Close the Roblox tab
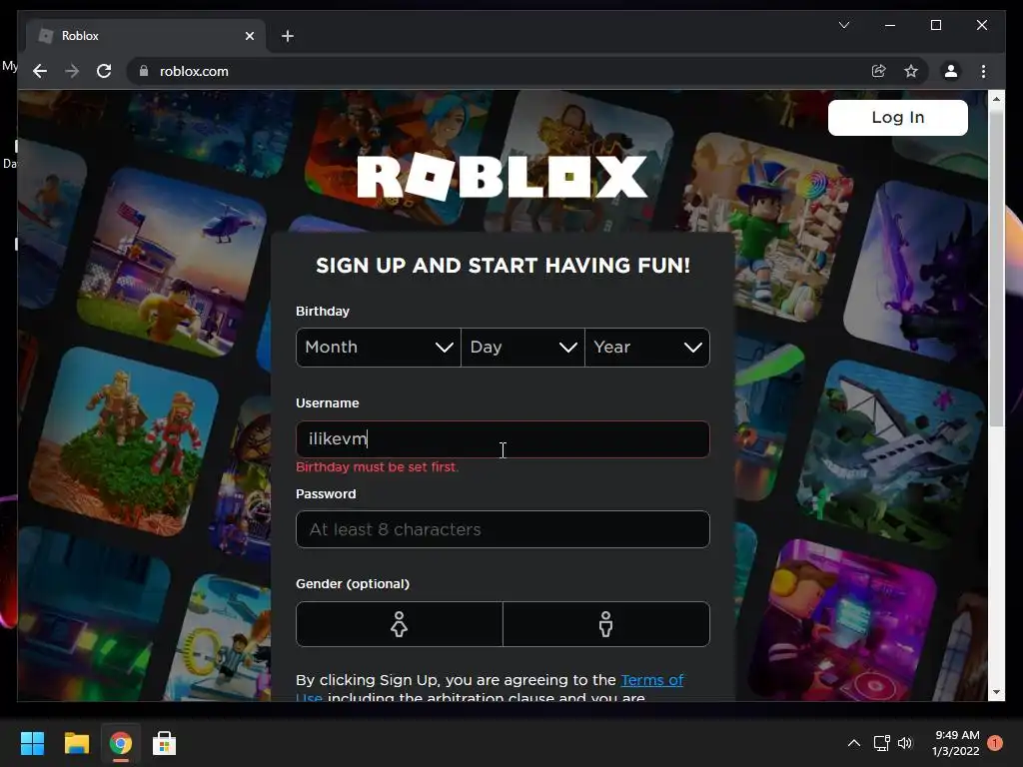The width and height of the screenshot is (1023, 767). coord(249,36)
